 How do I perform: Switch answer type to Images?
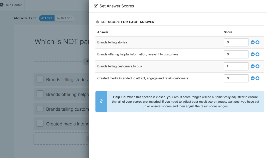click(x=65, y=18)
